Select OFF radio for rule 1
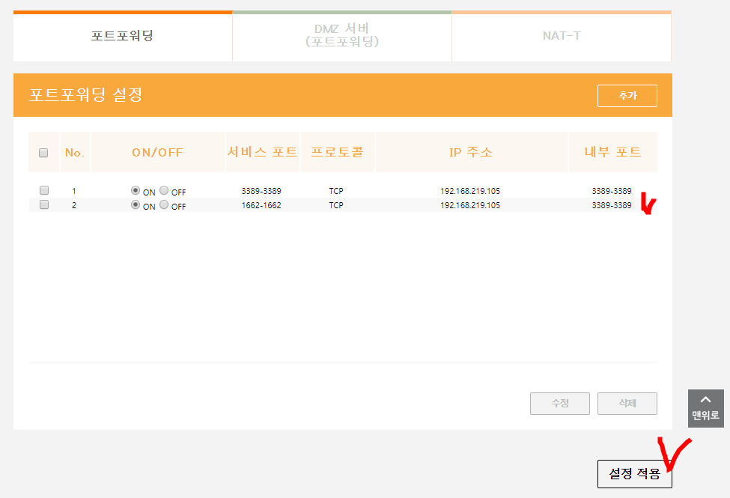The image size is (730, 498). pyautogui.click(x=164, y=190)
